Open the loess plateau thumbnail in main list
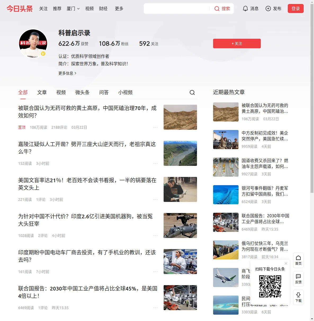Screen dimensions: 314x321 pos(180,117)
